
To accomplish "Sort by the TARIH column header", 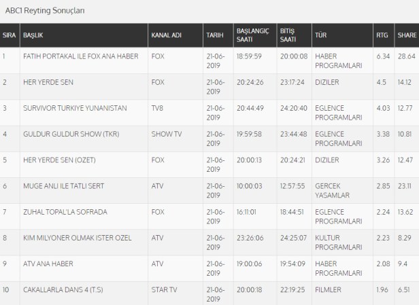I will click(x=214, y=34).
